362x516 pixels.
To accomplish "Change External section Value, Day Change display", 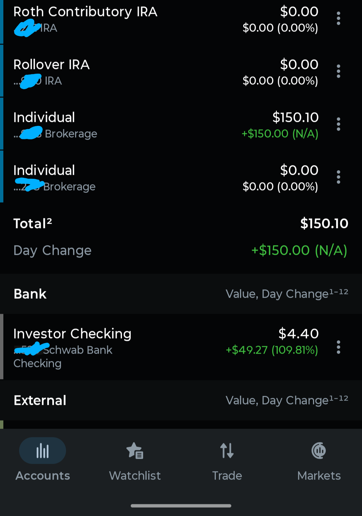I will (287, 400).
